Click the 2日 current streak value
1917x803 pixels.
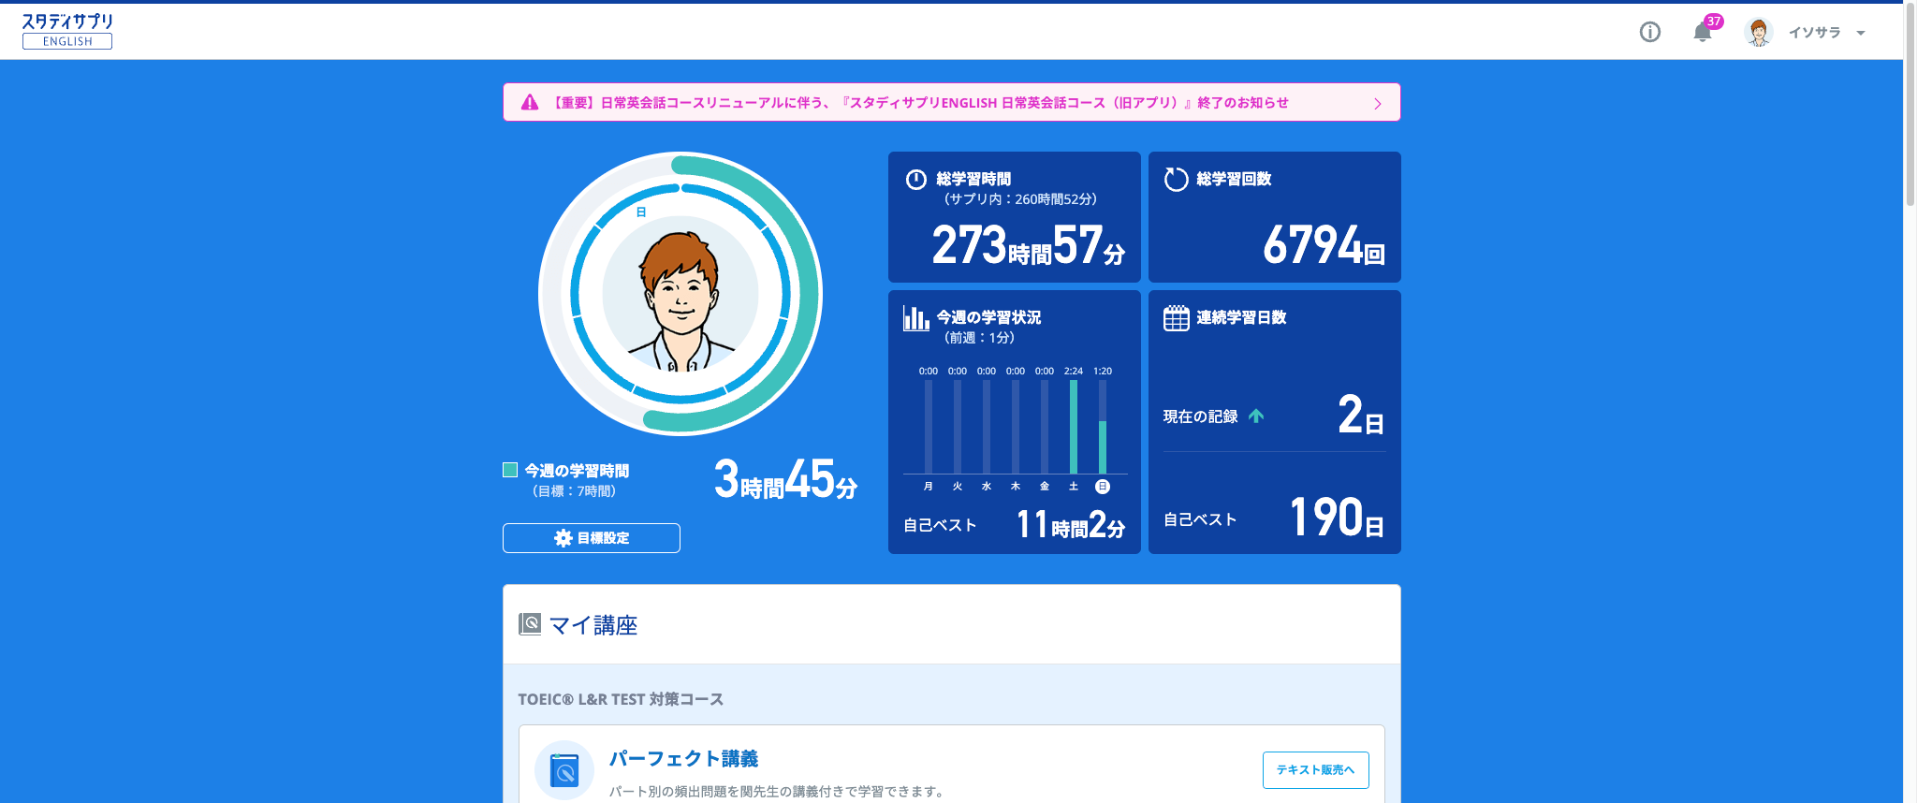1361,415
